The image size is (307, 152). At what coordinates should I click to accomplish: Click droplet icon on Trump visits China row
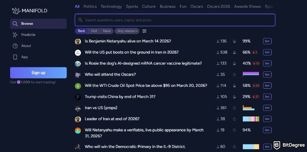pyautogui.click(x=234, y=97)
